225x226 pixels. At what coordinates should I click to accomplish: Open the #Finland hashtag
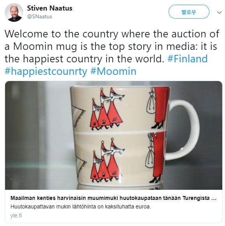click(187, 59)
